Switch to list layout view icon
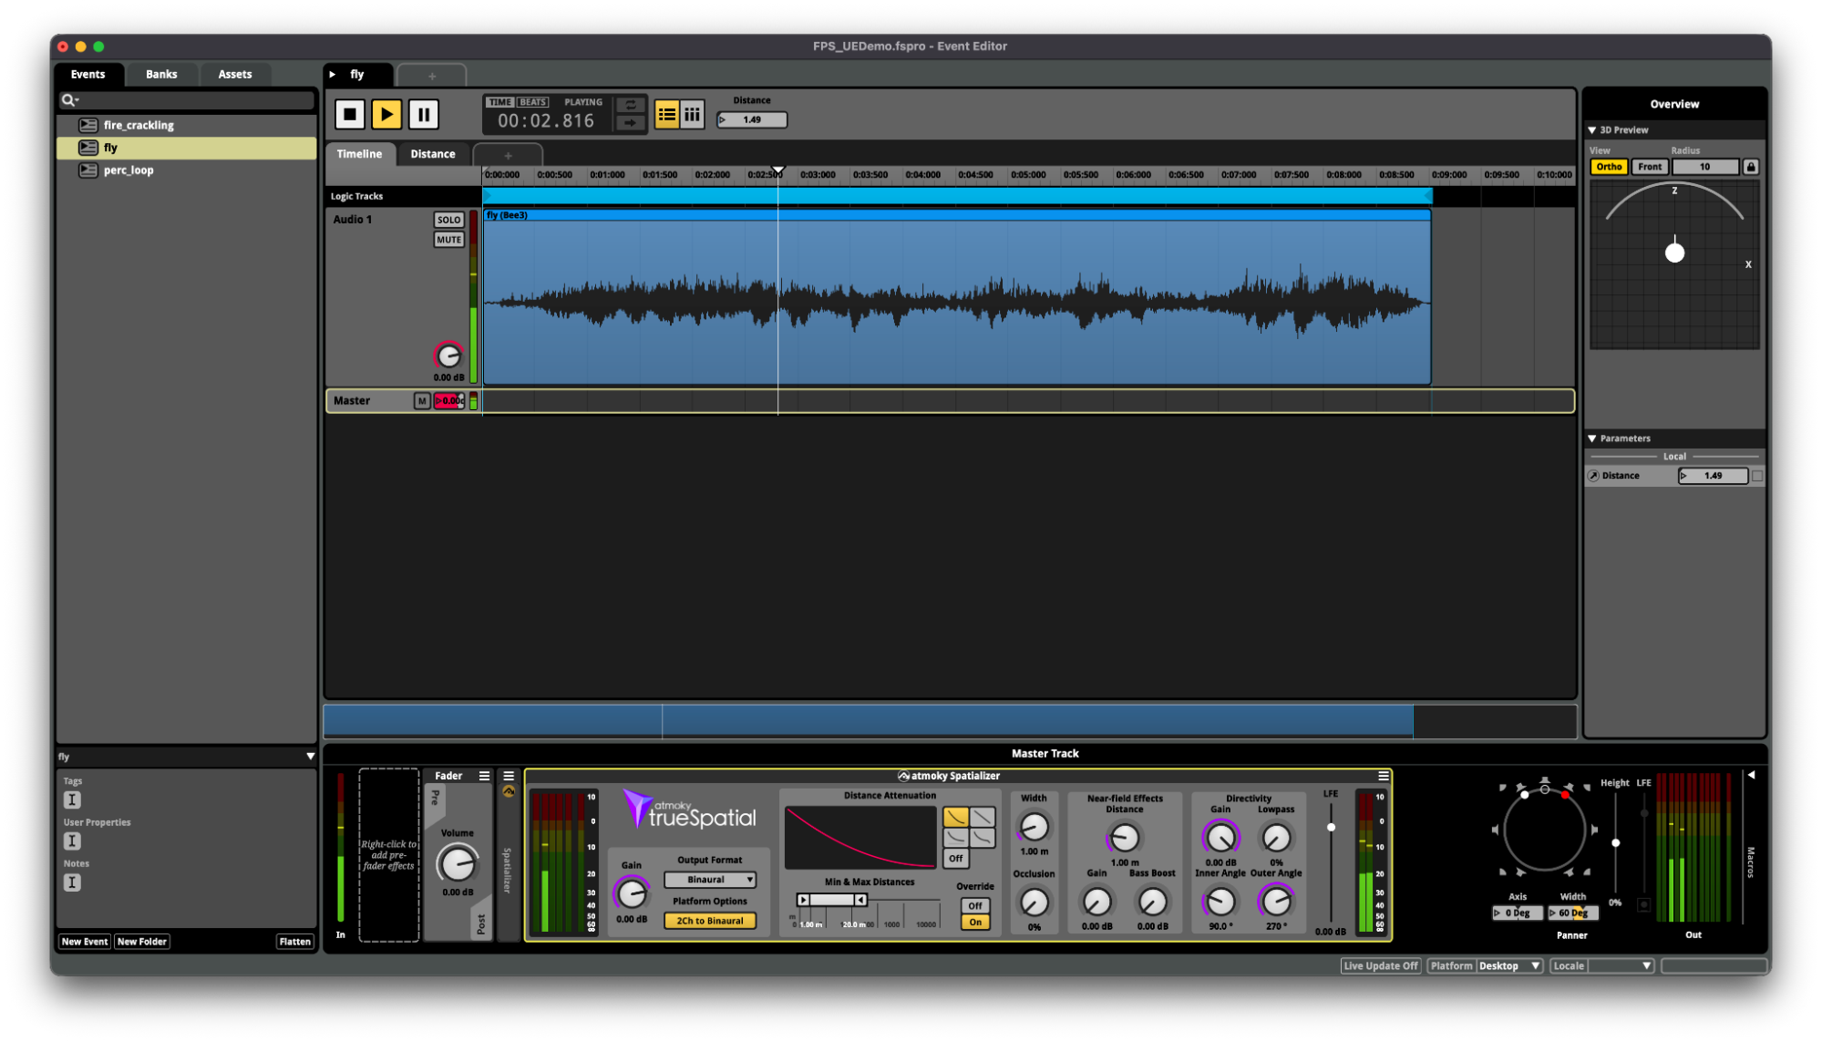 tap(667, 115)
